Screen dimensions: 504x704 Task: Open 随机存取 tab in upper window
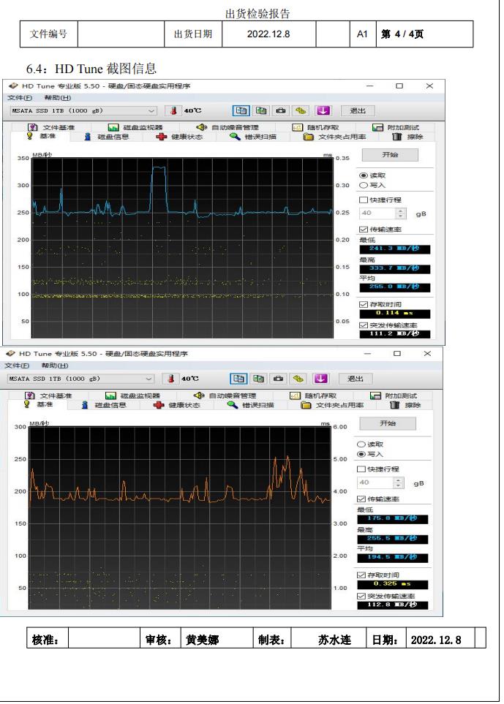click(316, 127)
